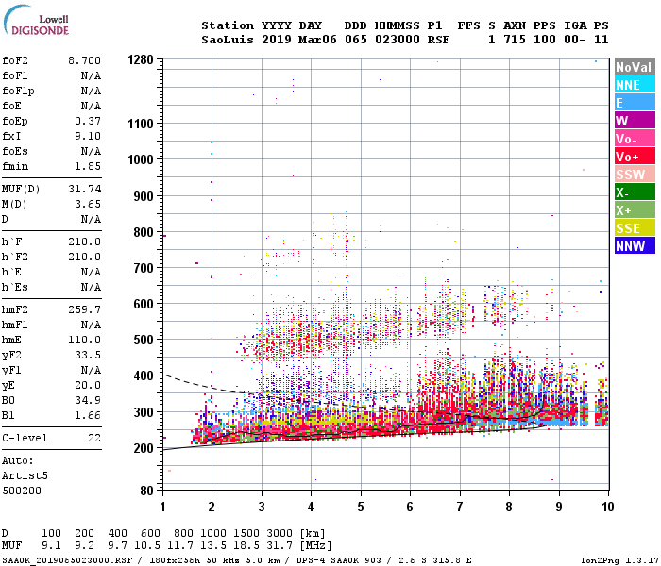Click the 5 MHz frequency axis label

click(x=361, y=507)
